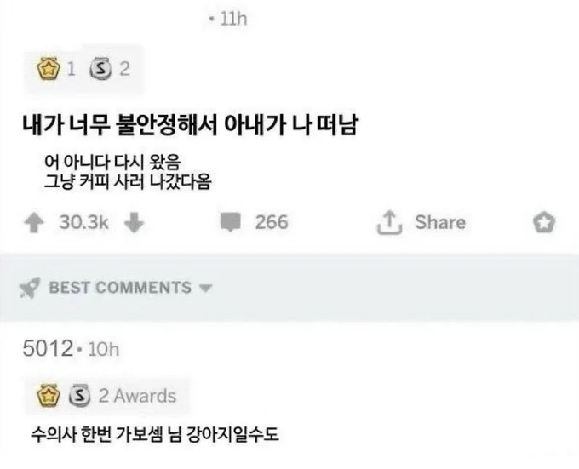The image size is (579, 469).
Task: Click the 10h comment timestamp
Action: (x=104, y=349)
